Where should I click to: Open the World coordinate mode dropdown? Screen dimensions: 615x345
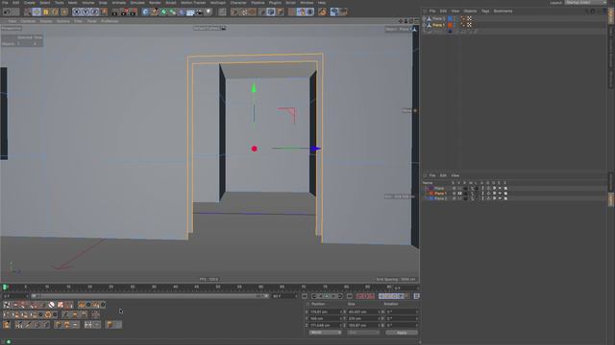pyautogui.click(x=325, y=333)
